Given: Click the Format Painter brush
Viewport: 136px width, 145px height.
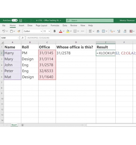Looking at the screenshot, I should [x=19, y=31].
